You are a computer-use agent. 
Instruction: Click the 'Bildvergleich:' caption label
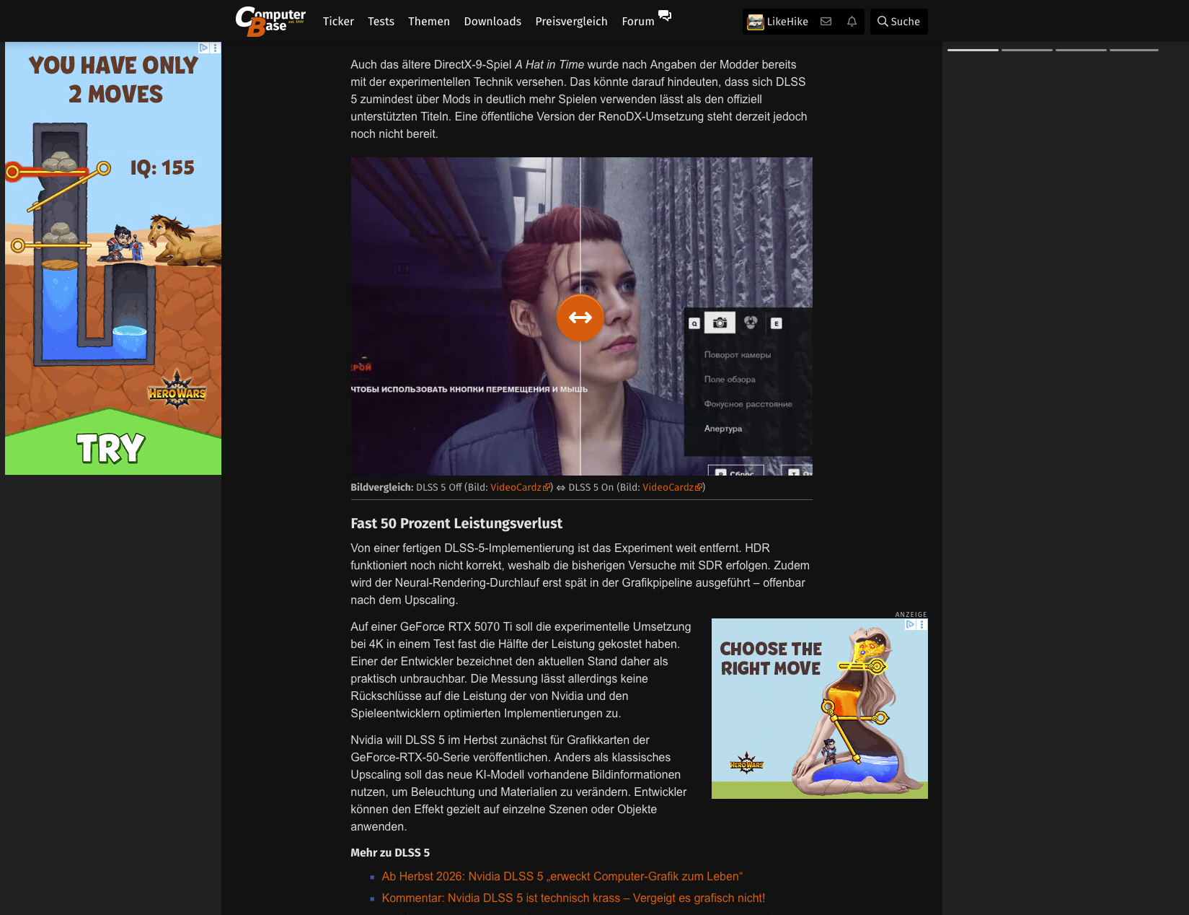coord(382,487)
